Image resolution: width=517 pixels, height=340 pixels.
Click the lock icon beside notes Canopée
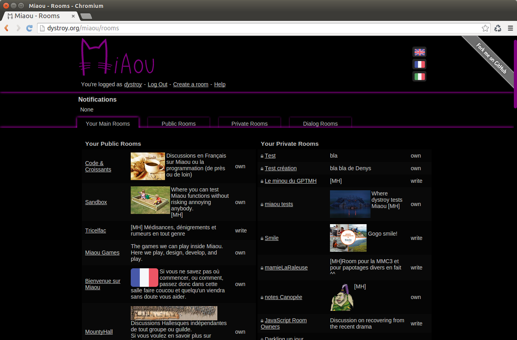coord(262,298)
